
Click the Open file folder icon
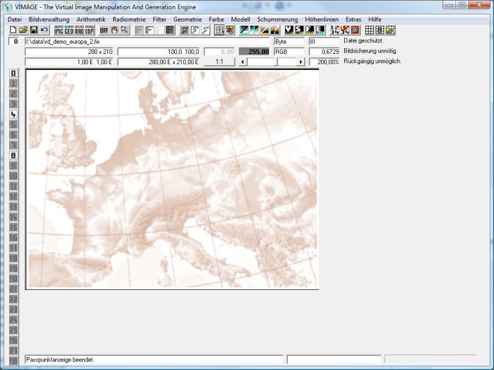click(x=23, y=30)
